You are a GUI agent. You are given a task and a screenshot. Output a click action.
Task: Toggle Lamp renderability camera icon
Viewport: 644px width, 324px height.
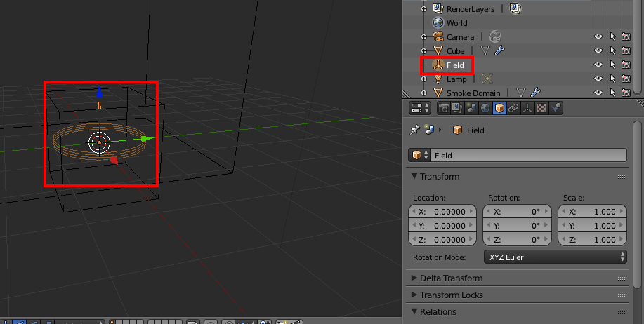(626, 79)
